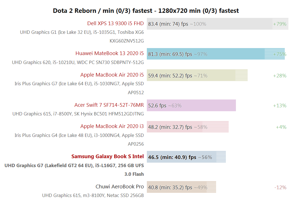Select the Acer Swift 7 SF714-52T-76MR link
Viewport: 306px width, 204px height.
click(109, 105)
